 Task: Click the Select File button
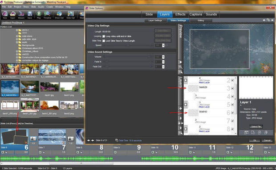point(256,127)
